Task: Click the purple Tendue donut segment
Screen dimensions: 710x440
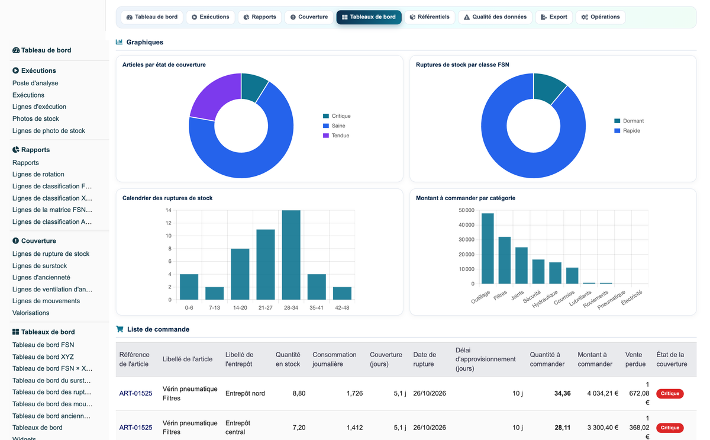Action: pos(211,98)
